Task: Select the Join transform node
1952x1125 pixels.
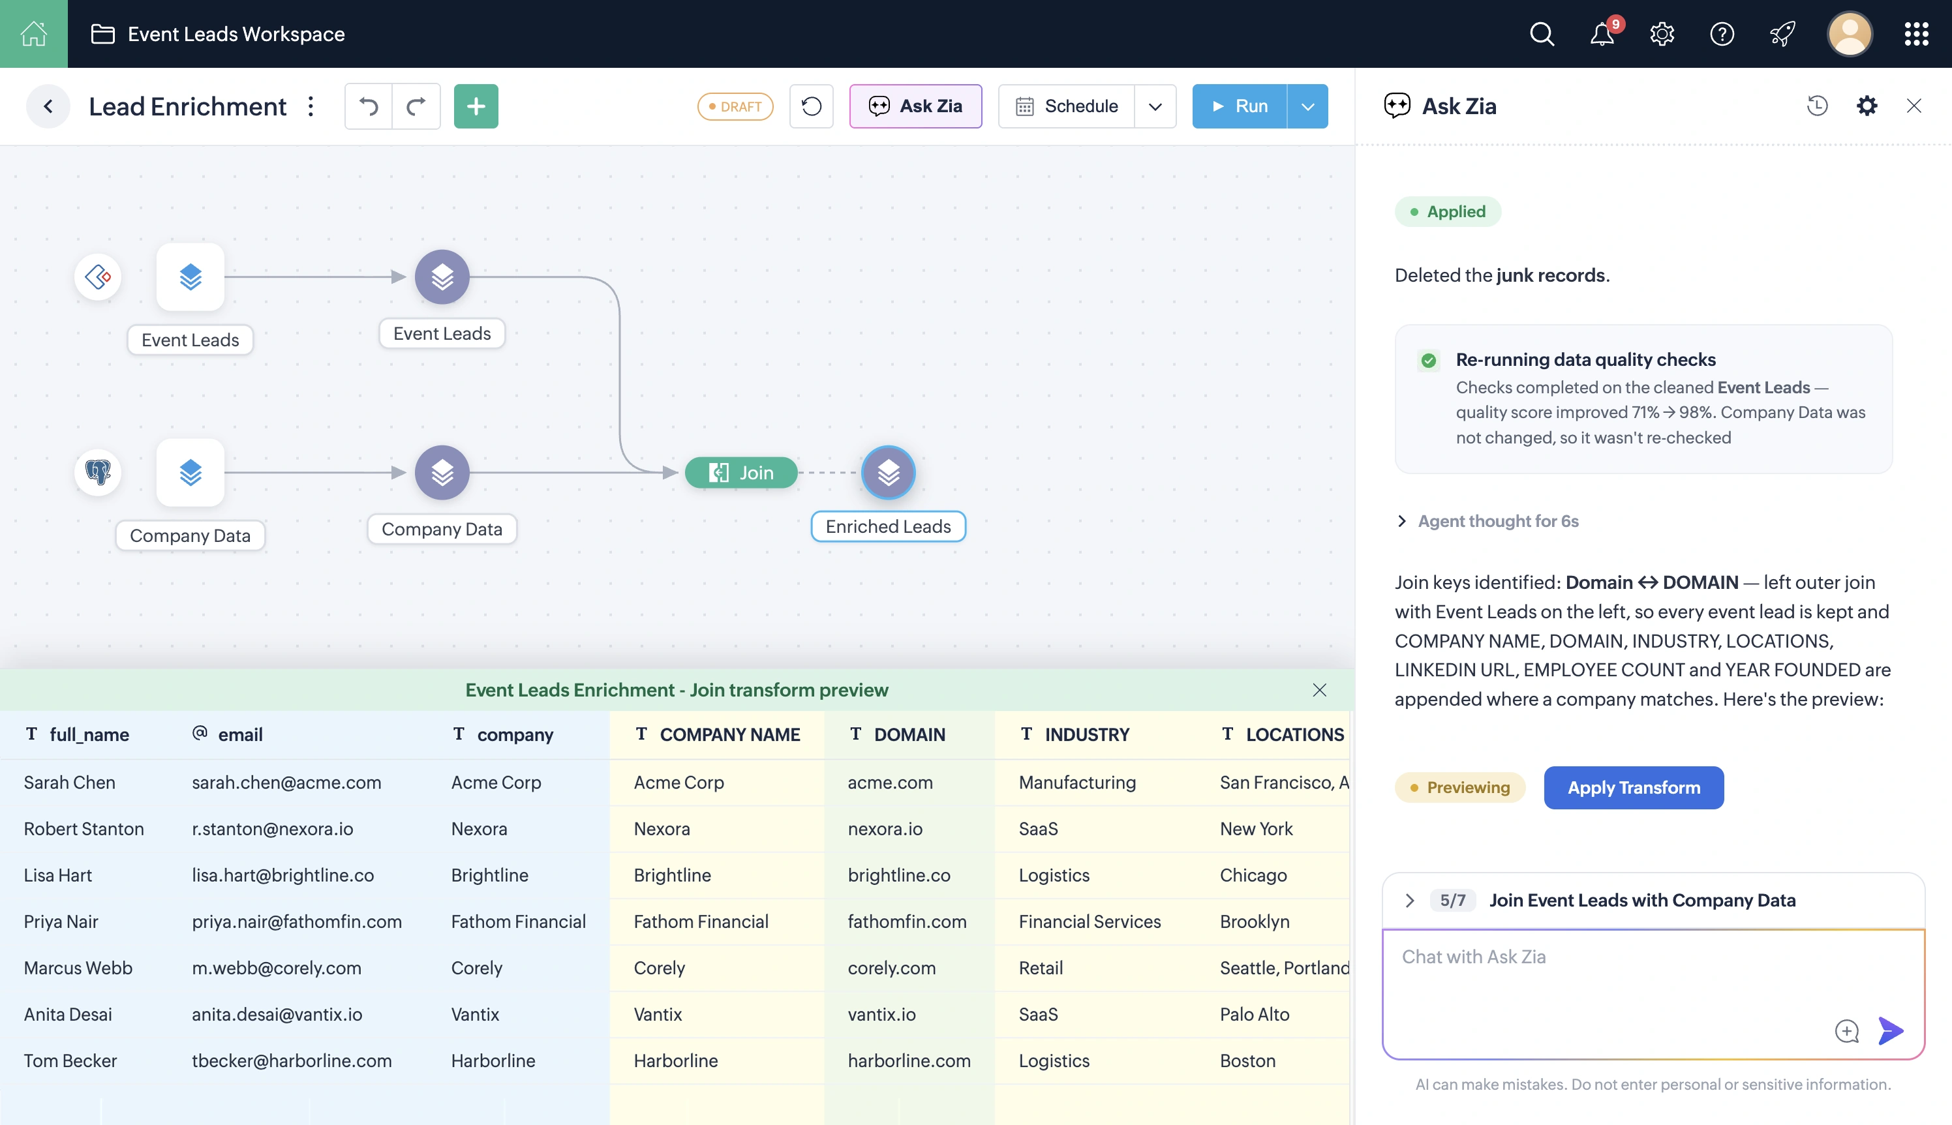Action: pos(741,472)
